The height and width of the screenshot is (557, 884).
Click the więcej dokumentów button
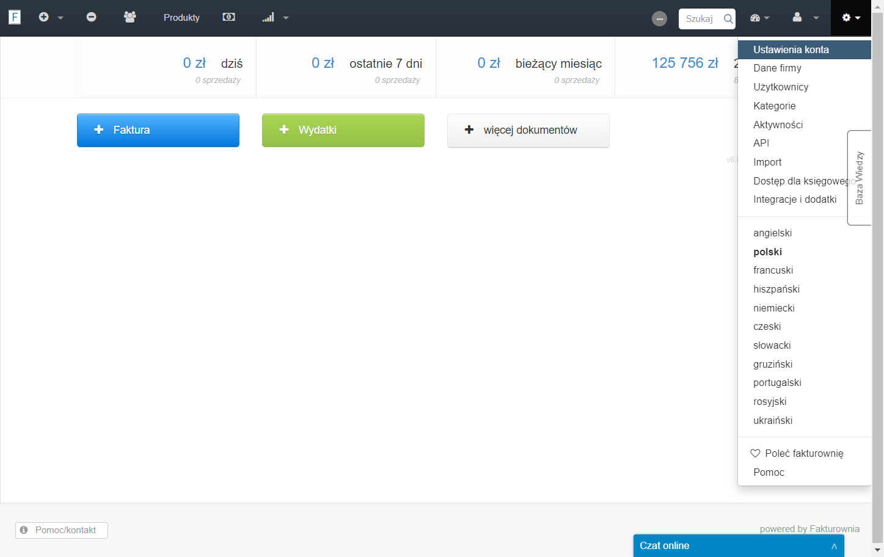(528, 130)
